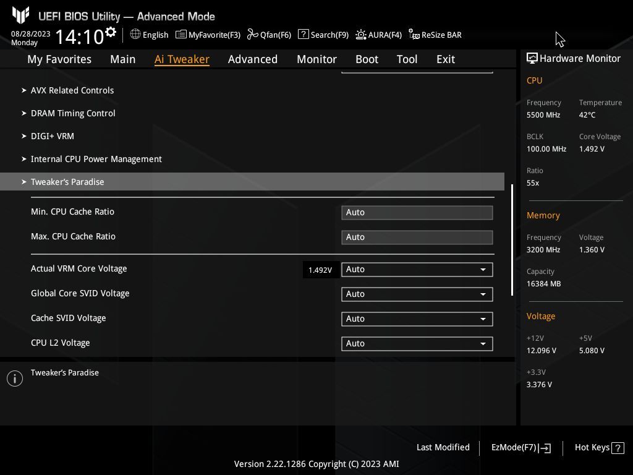Go to the Advanced tab
The height and width of the screenshot is (475, 633).
click(253, 59)
